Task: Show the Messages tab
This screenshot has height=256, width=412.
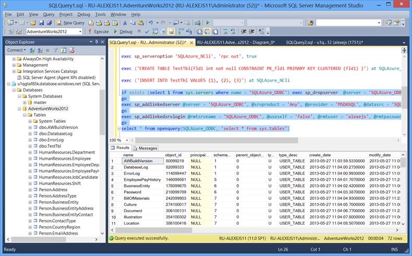Action: 145,148
